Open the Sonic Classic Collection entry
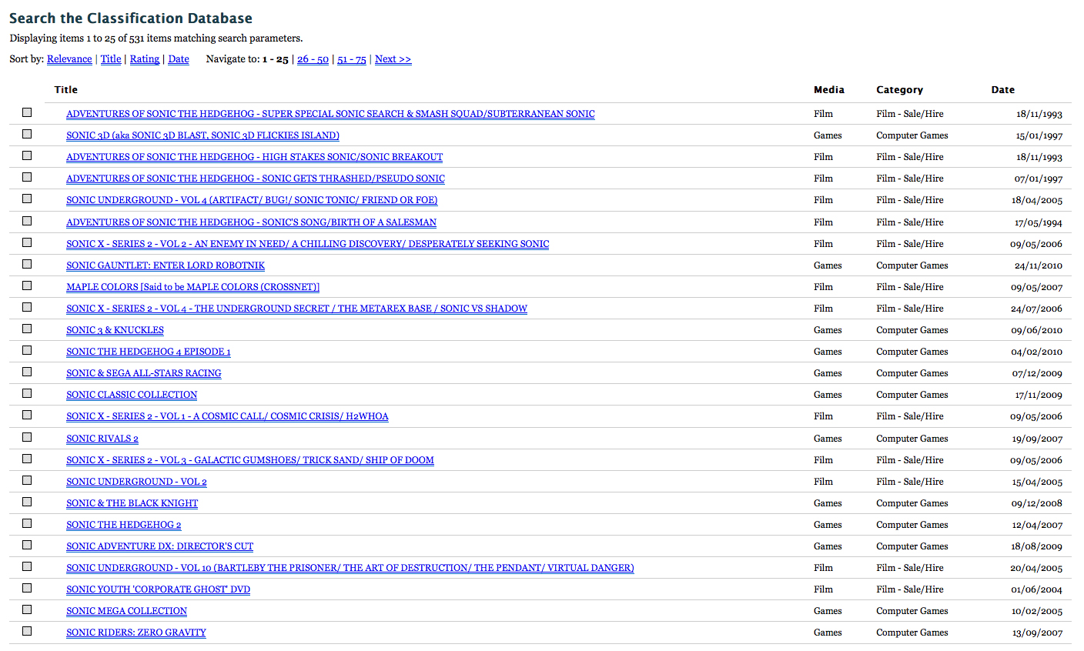The width and height of the screenshot is (1084, 651). pos(132,395)
